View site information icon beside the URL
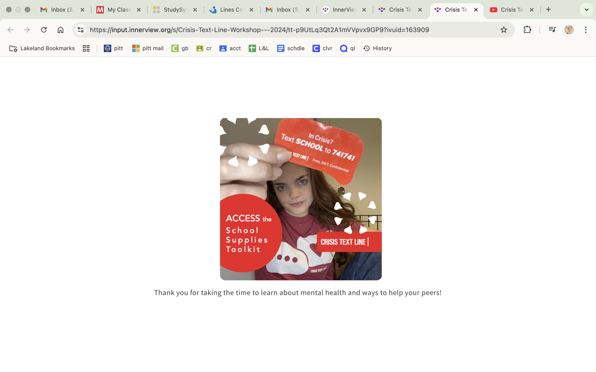The height and width of the screenshot is (372, 596). pyautogui.click(x=81, y=30)
